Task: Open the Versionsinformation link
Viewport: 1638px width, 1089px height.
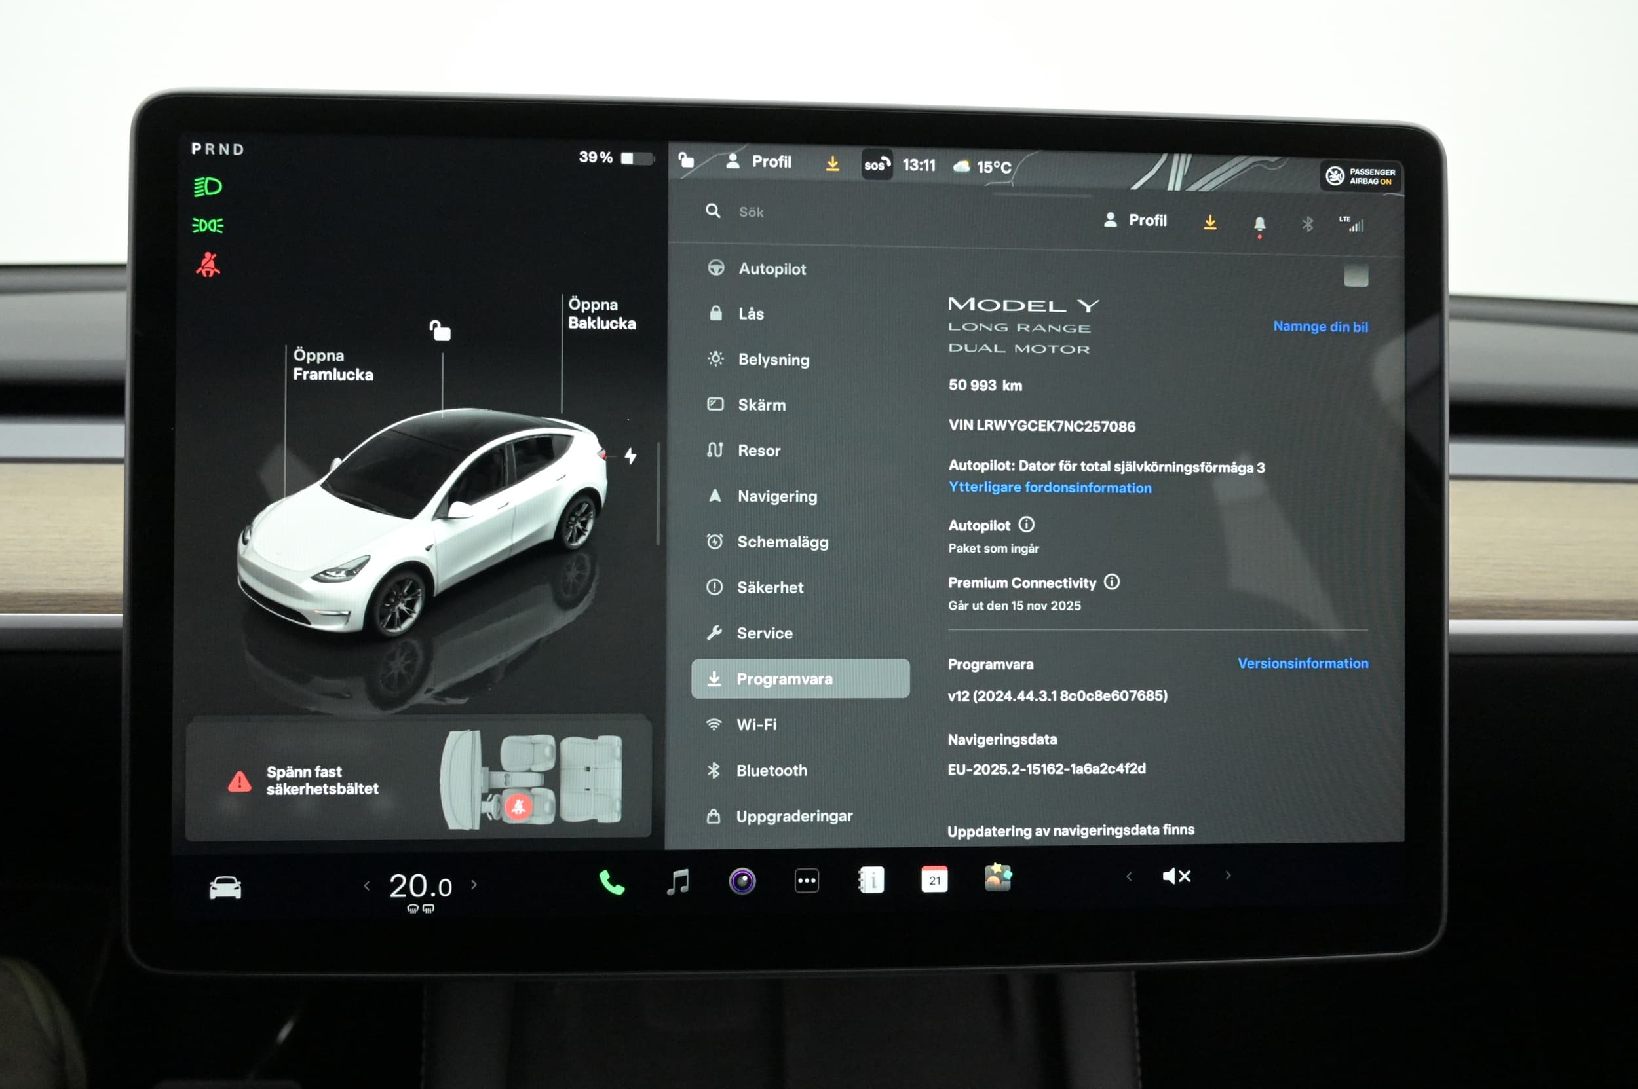Action: (1303, 663)
